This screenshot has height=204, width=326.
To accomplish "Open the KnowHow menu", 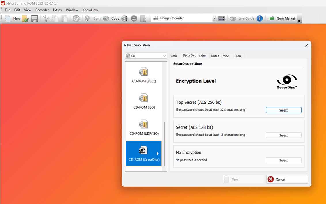I will (x=90, y=10).
